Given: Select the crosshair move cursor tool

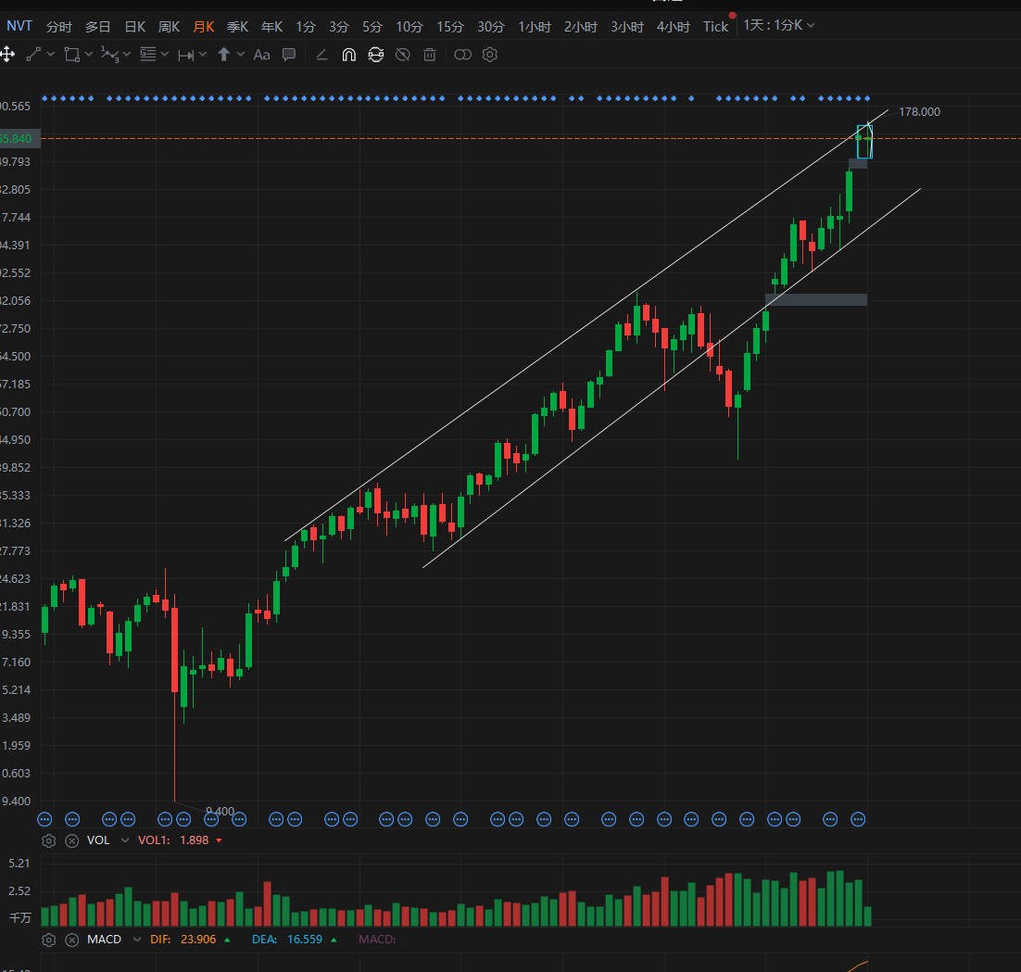Looking at the screenshot, I should point(7,55).
